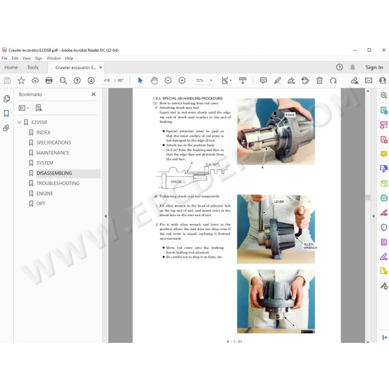The width and height of the screenshot is (389, 389).
Task: Open the Comment tool in right pane
Action: pos(384,154)
